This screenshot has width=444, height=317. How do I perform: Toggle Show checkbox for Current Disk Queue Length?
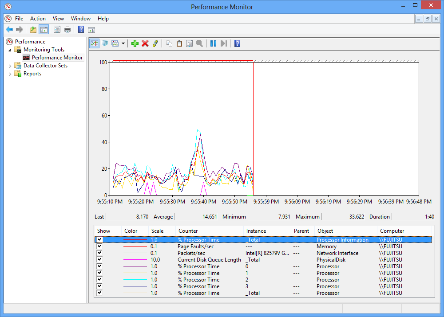tap(99, 260)
